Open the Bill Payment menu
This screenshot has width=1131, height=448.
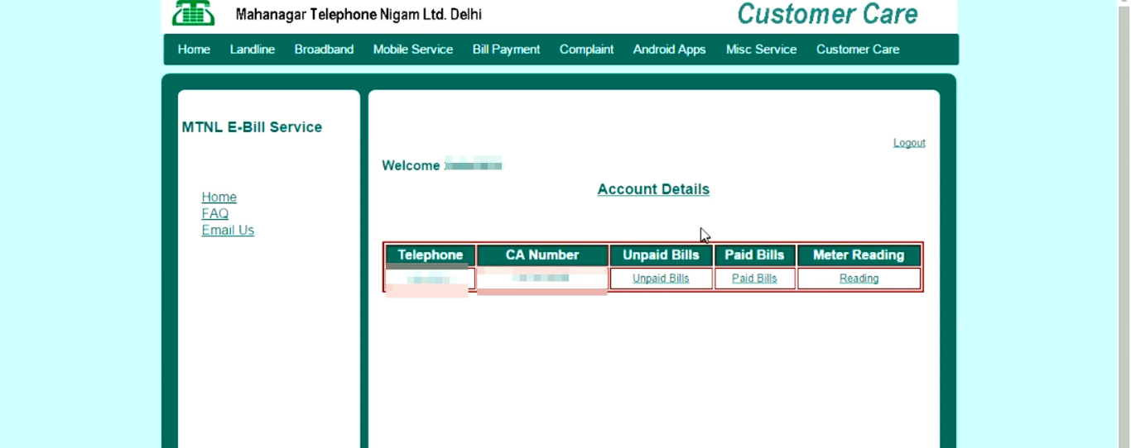click(x=506, y=50)
